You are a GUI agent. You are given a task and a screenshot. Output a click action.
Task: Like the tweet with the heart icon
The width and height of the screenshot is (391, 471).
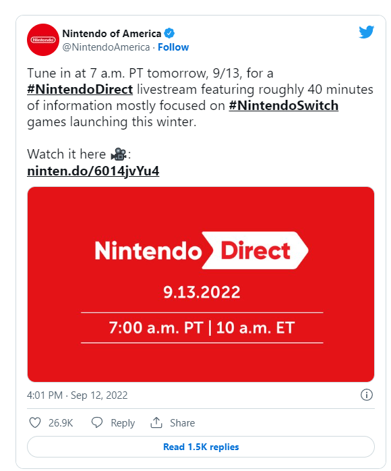pos(35,422)
